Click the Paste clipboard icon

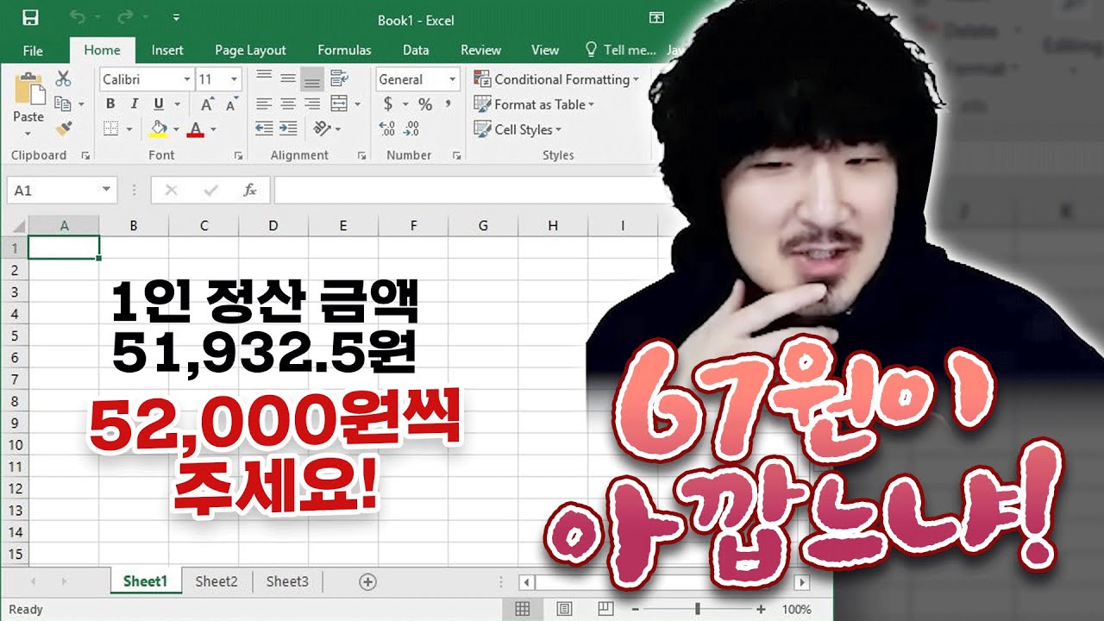(28, 88)
